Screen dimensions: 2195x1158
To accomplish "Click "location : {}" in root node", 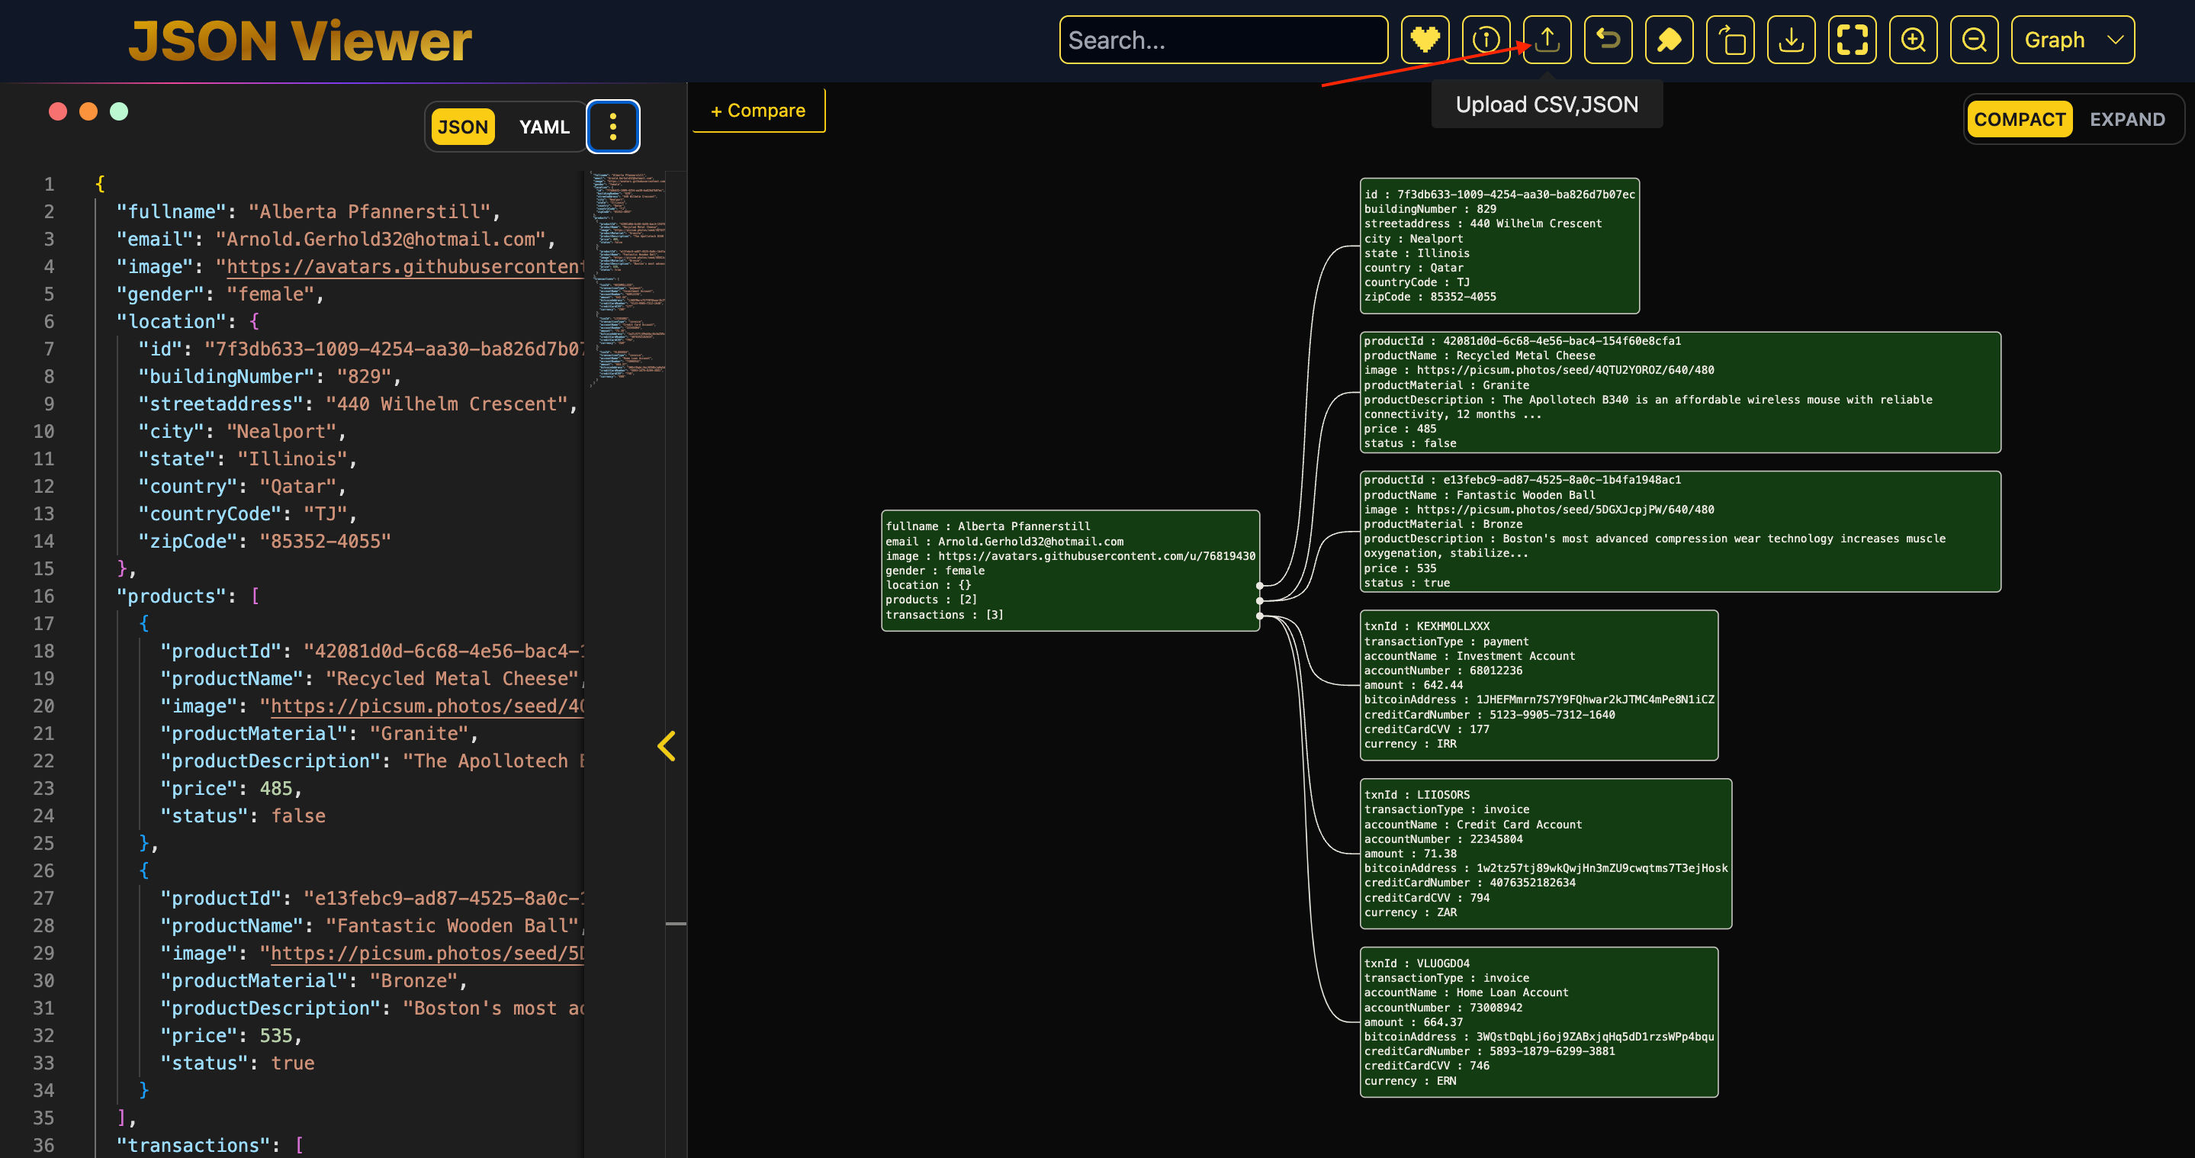I will [x=928, y=585].
